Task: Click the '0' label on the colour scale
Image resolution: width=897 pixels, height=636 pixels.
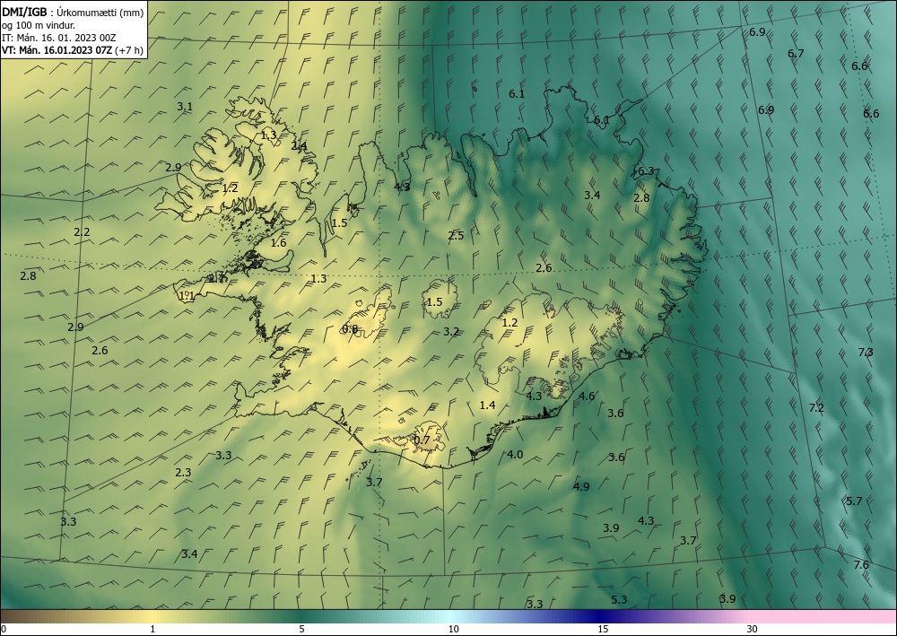Action: tap(4, 629)
